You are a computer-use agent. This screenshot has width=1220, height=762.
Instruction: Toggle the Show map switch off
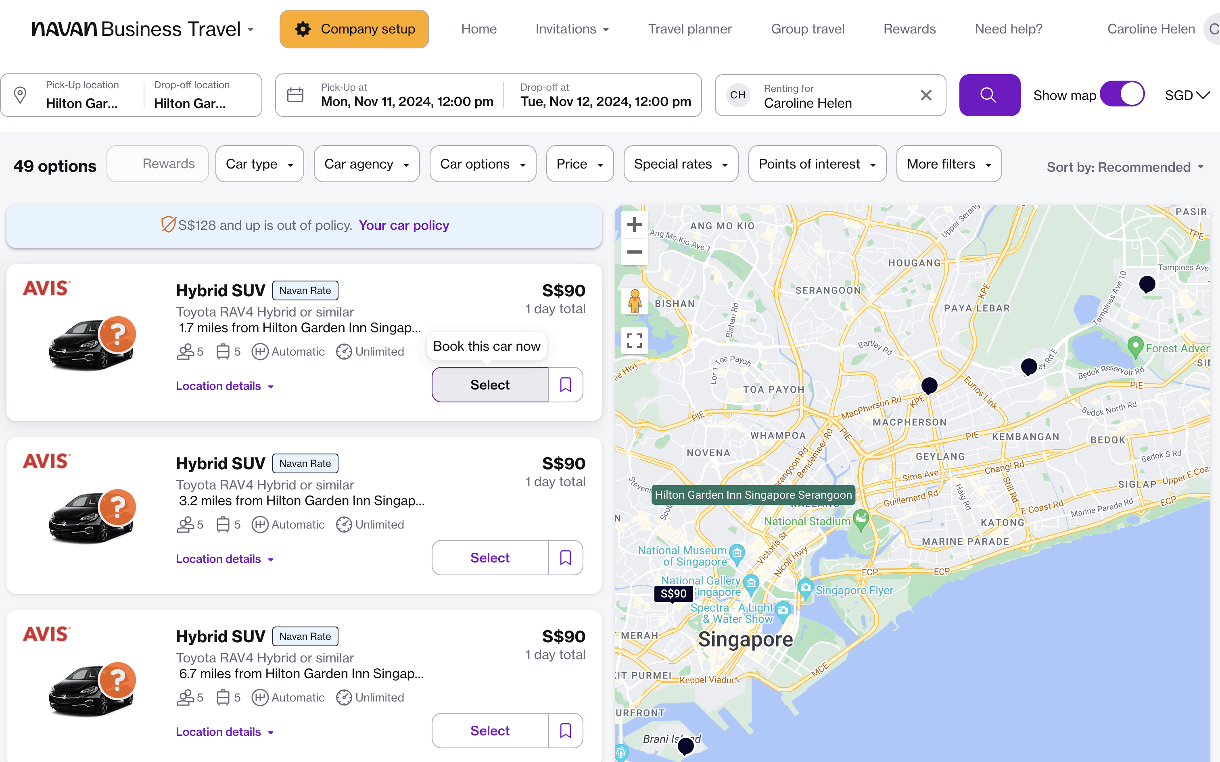1122,94
